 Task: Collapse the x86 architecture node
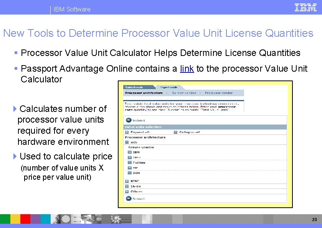click(x=127, y=142)
